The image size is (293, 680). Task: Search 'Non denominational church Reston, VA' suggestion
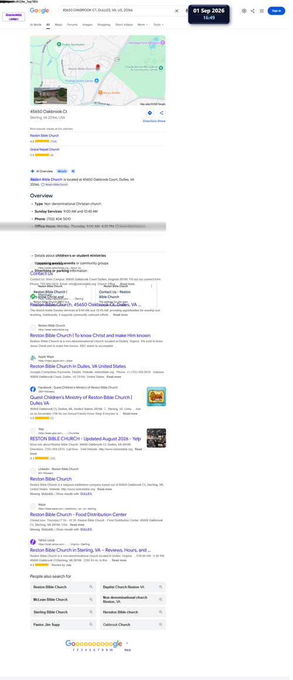tap(132, 599)
